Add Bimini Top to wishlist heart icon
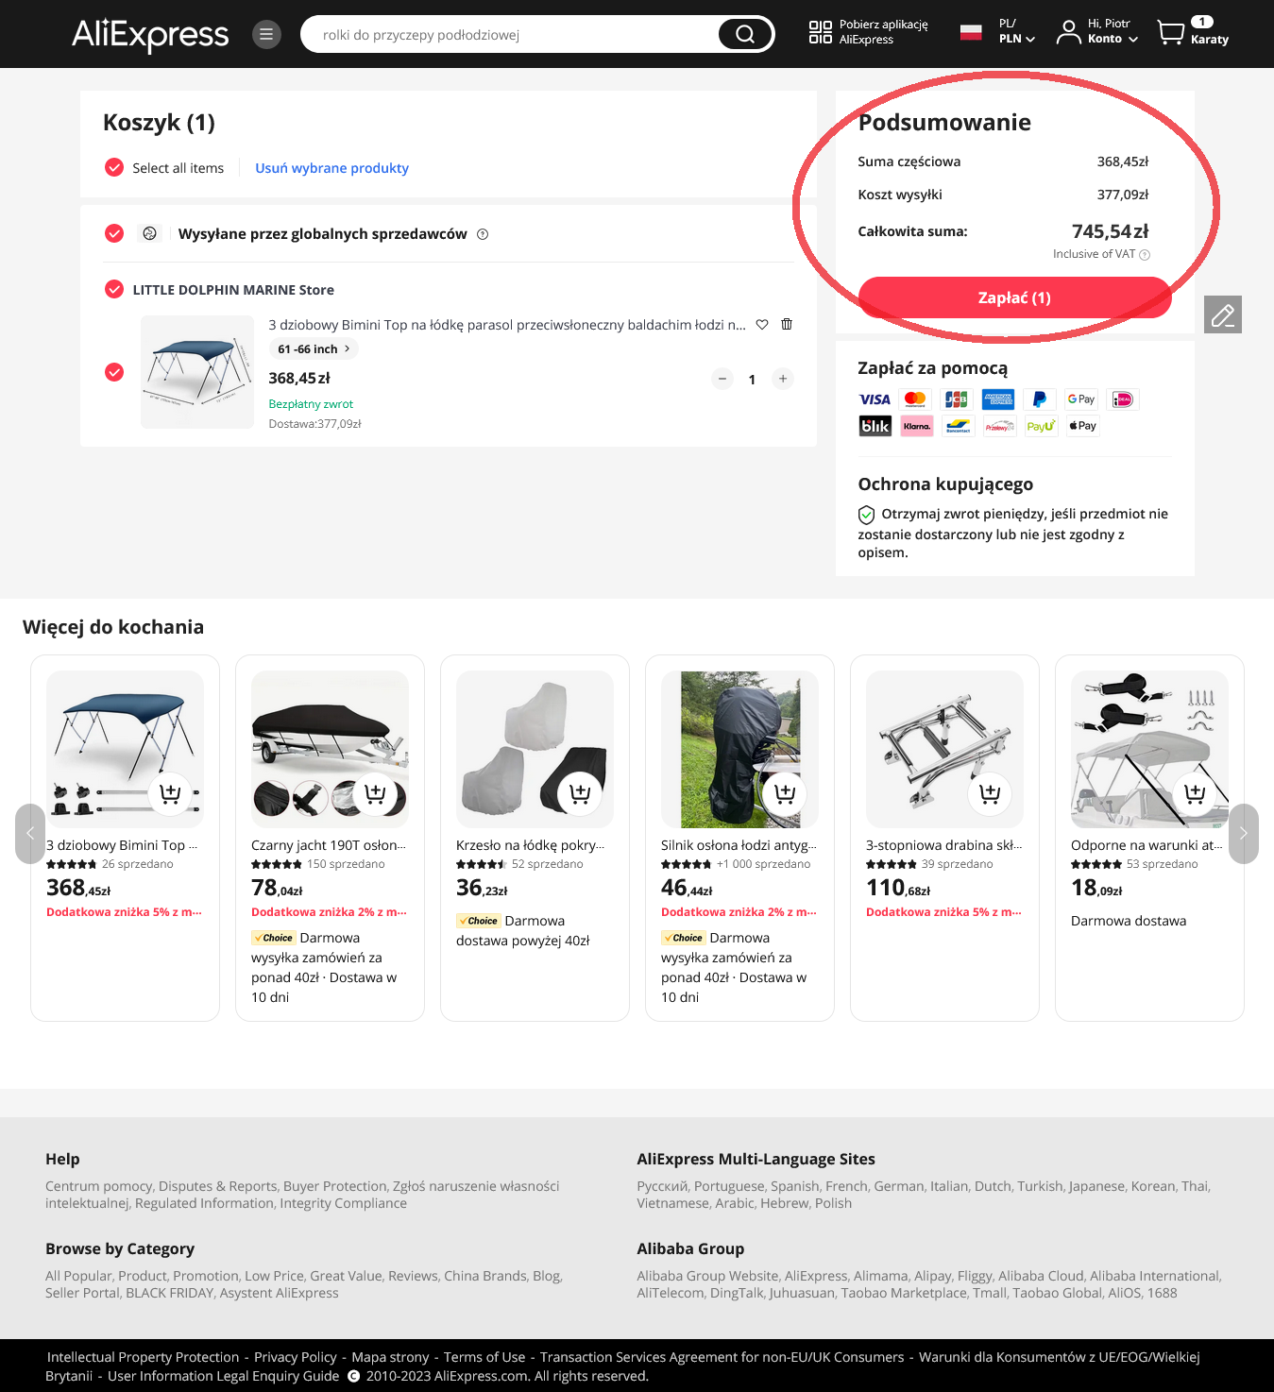Screen dimensions: 1274x1392 (x=762, y=324)
